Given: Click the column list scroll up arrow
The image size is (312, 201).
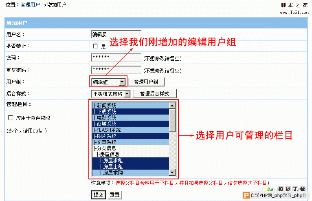Looking at the screenshot, I should 172,106.
